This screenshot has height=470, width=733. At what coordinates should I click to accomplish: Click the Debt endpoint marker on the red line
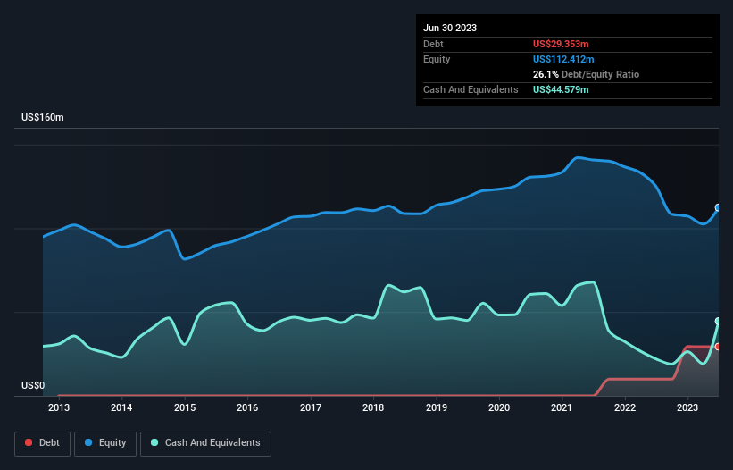718,347
